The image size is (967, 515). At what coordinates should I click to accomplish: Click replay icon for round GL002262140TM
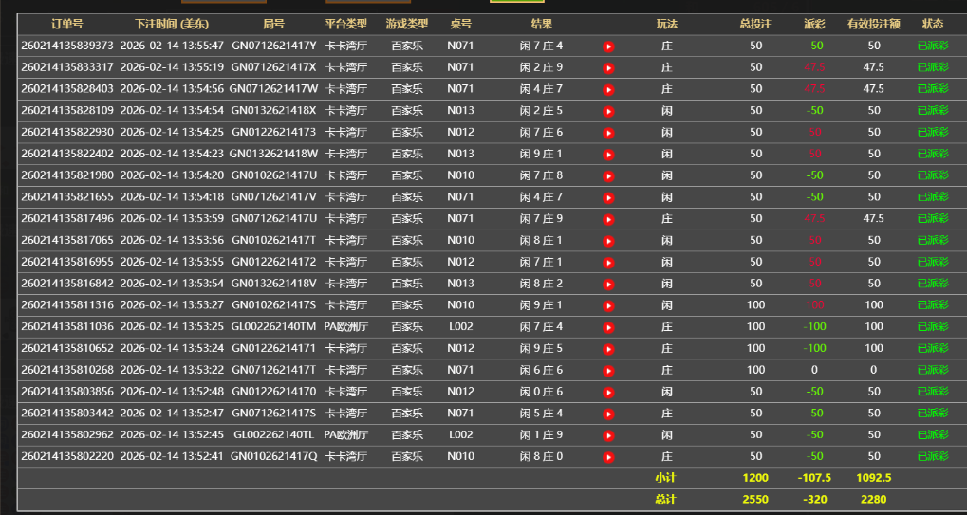pos(609,327)
